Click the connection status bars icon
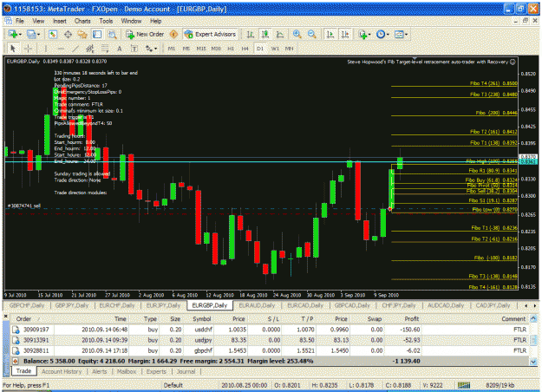The image size is (542, 392). [464, 385]
